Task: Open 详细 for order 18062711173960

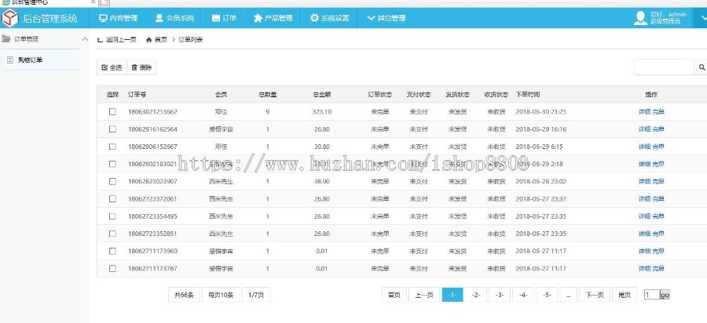Action: [x=644, y=251]
